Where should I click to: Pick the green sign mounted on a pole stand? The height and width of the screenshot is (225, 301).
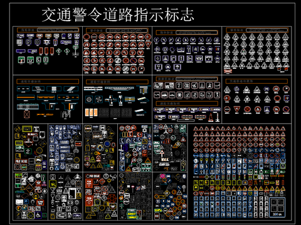click(76, 51)
